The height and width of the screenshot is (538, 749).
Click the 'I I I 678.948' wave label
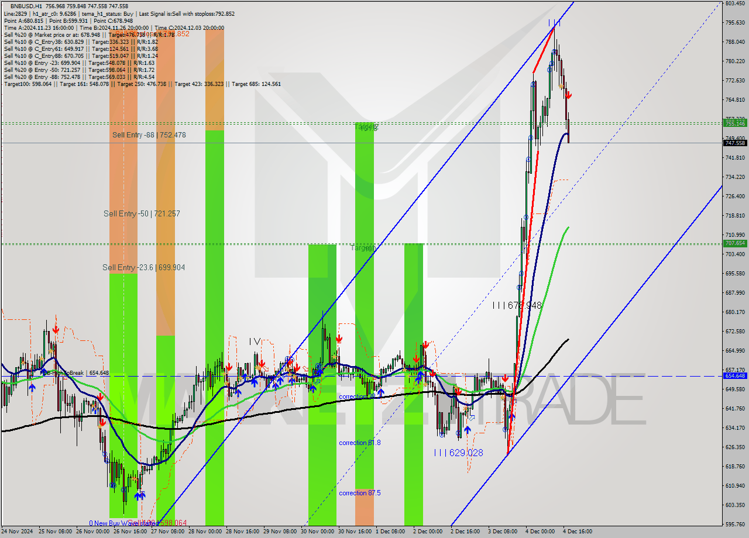pos(517,305)
